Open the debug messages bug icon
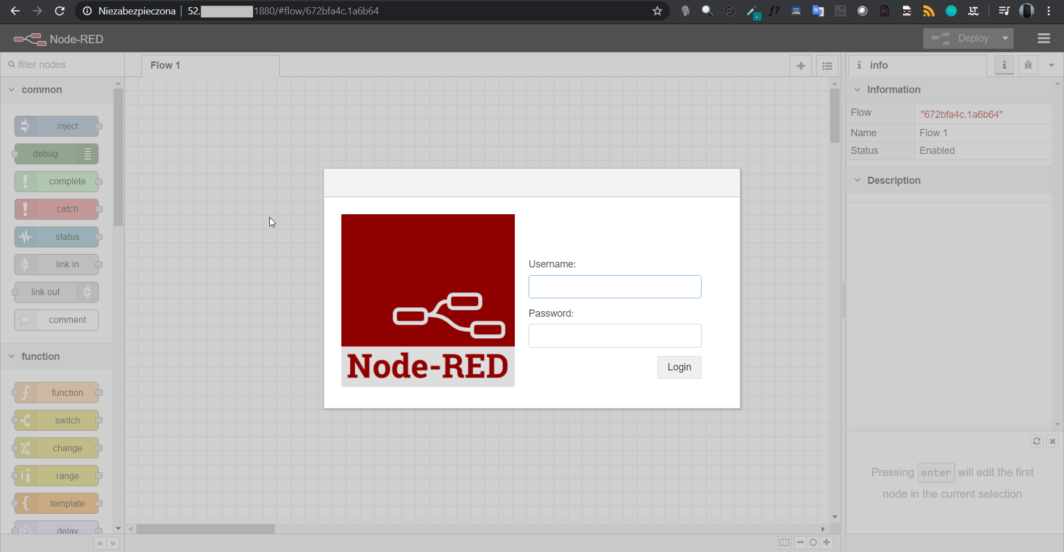 pyautogui.click(x=1028, y=65)
